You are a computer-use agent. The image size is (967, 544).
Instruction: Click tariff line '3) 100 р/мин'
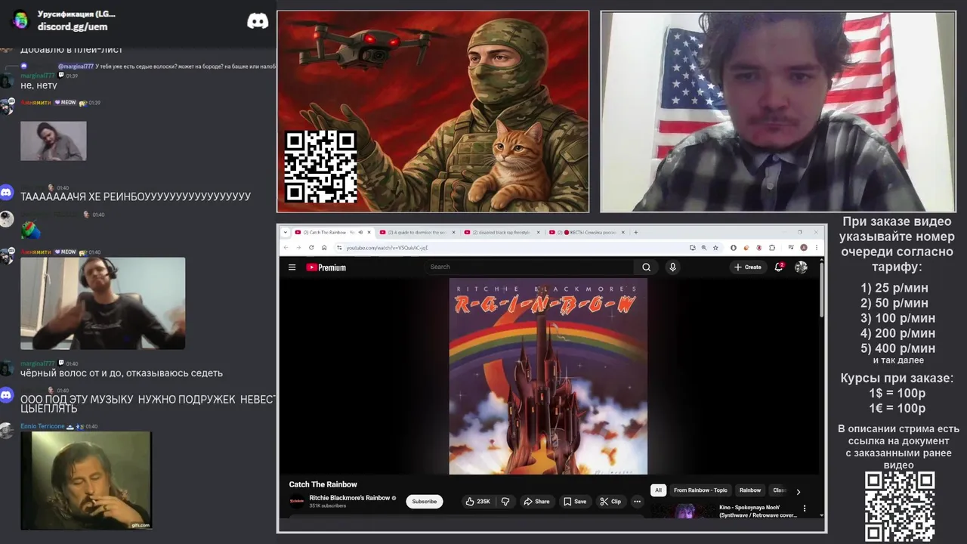(897, 318)
